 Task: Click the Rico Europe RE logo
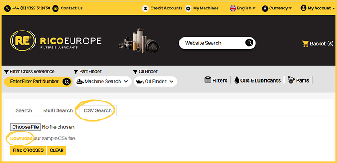point(23,40)
